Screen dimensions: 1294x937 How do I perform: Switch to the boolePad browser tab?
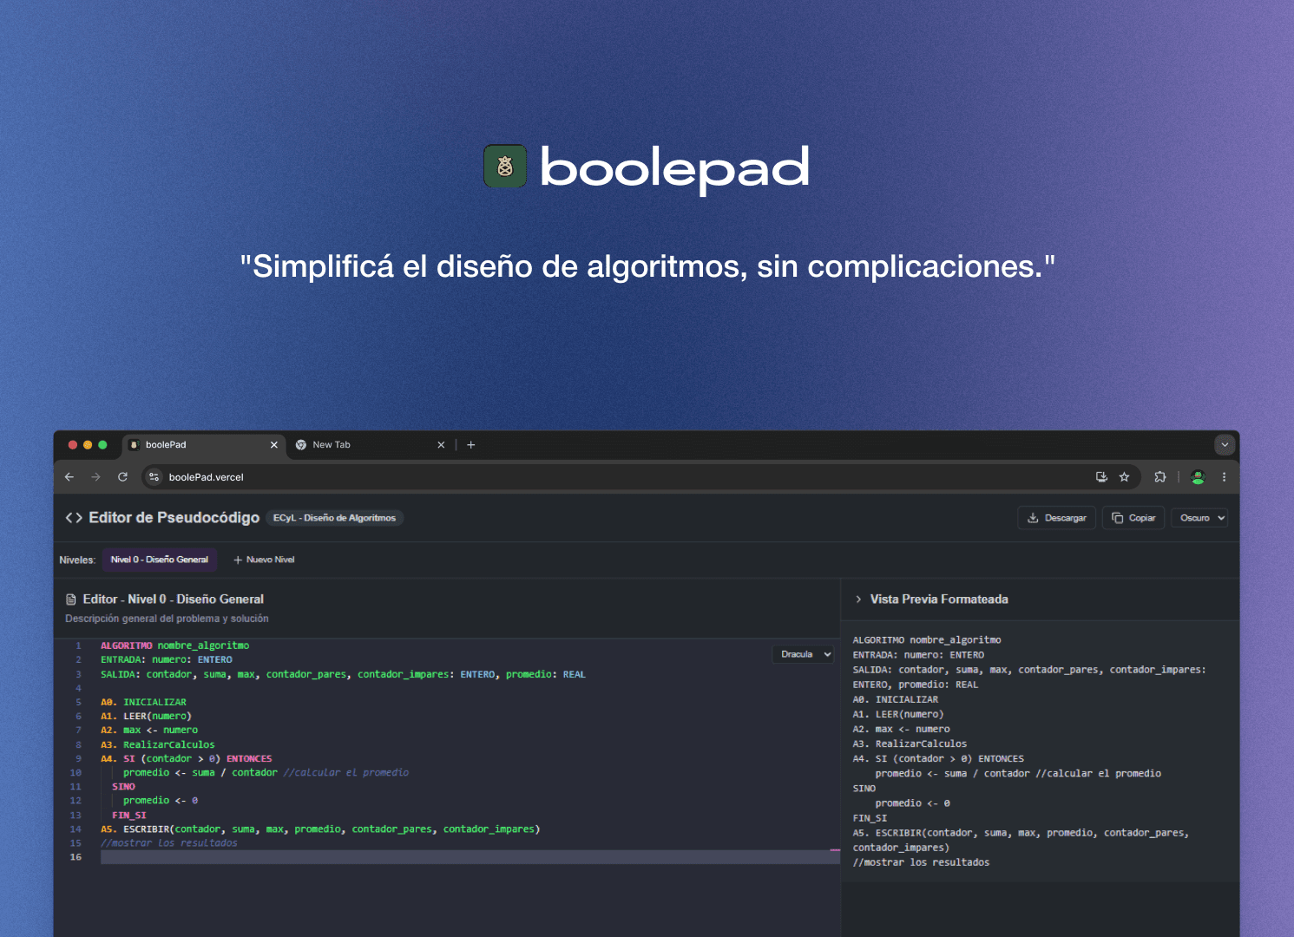coord(203,445)
